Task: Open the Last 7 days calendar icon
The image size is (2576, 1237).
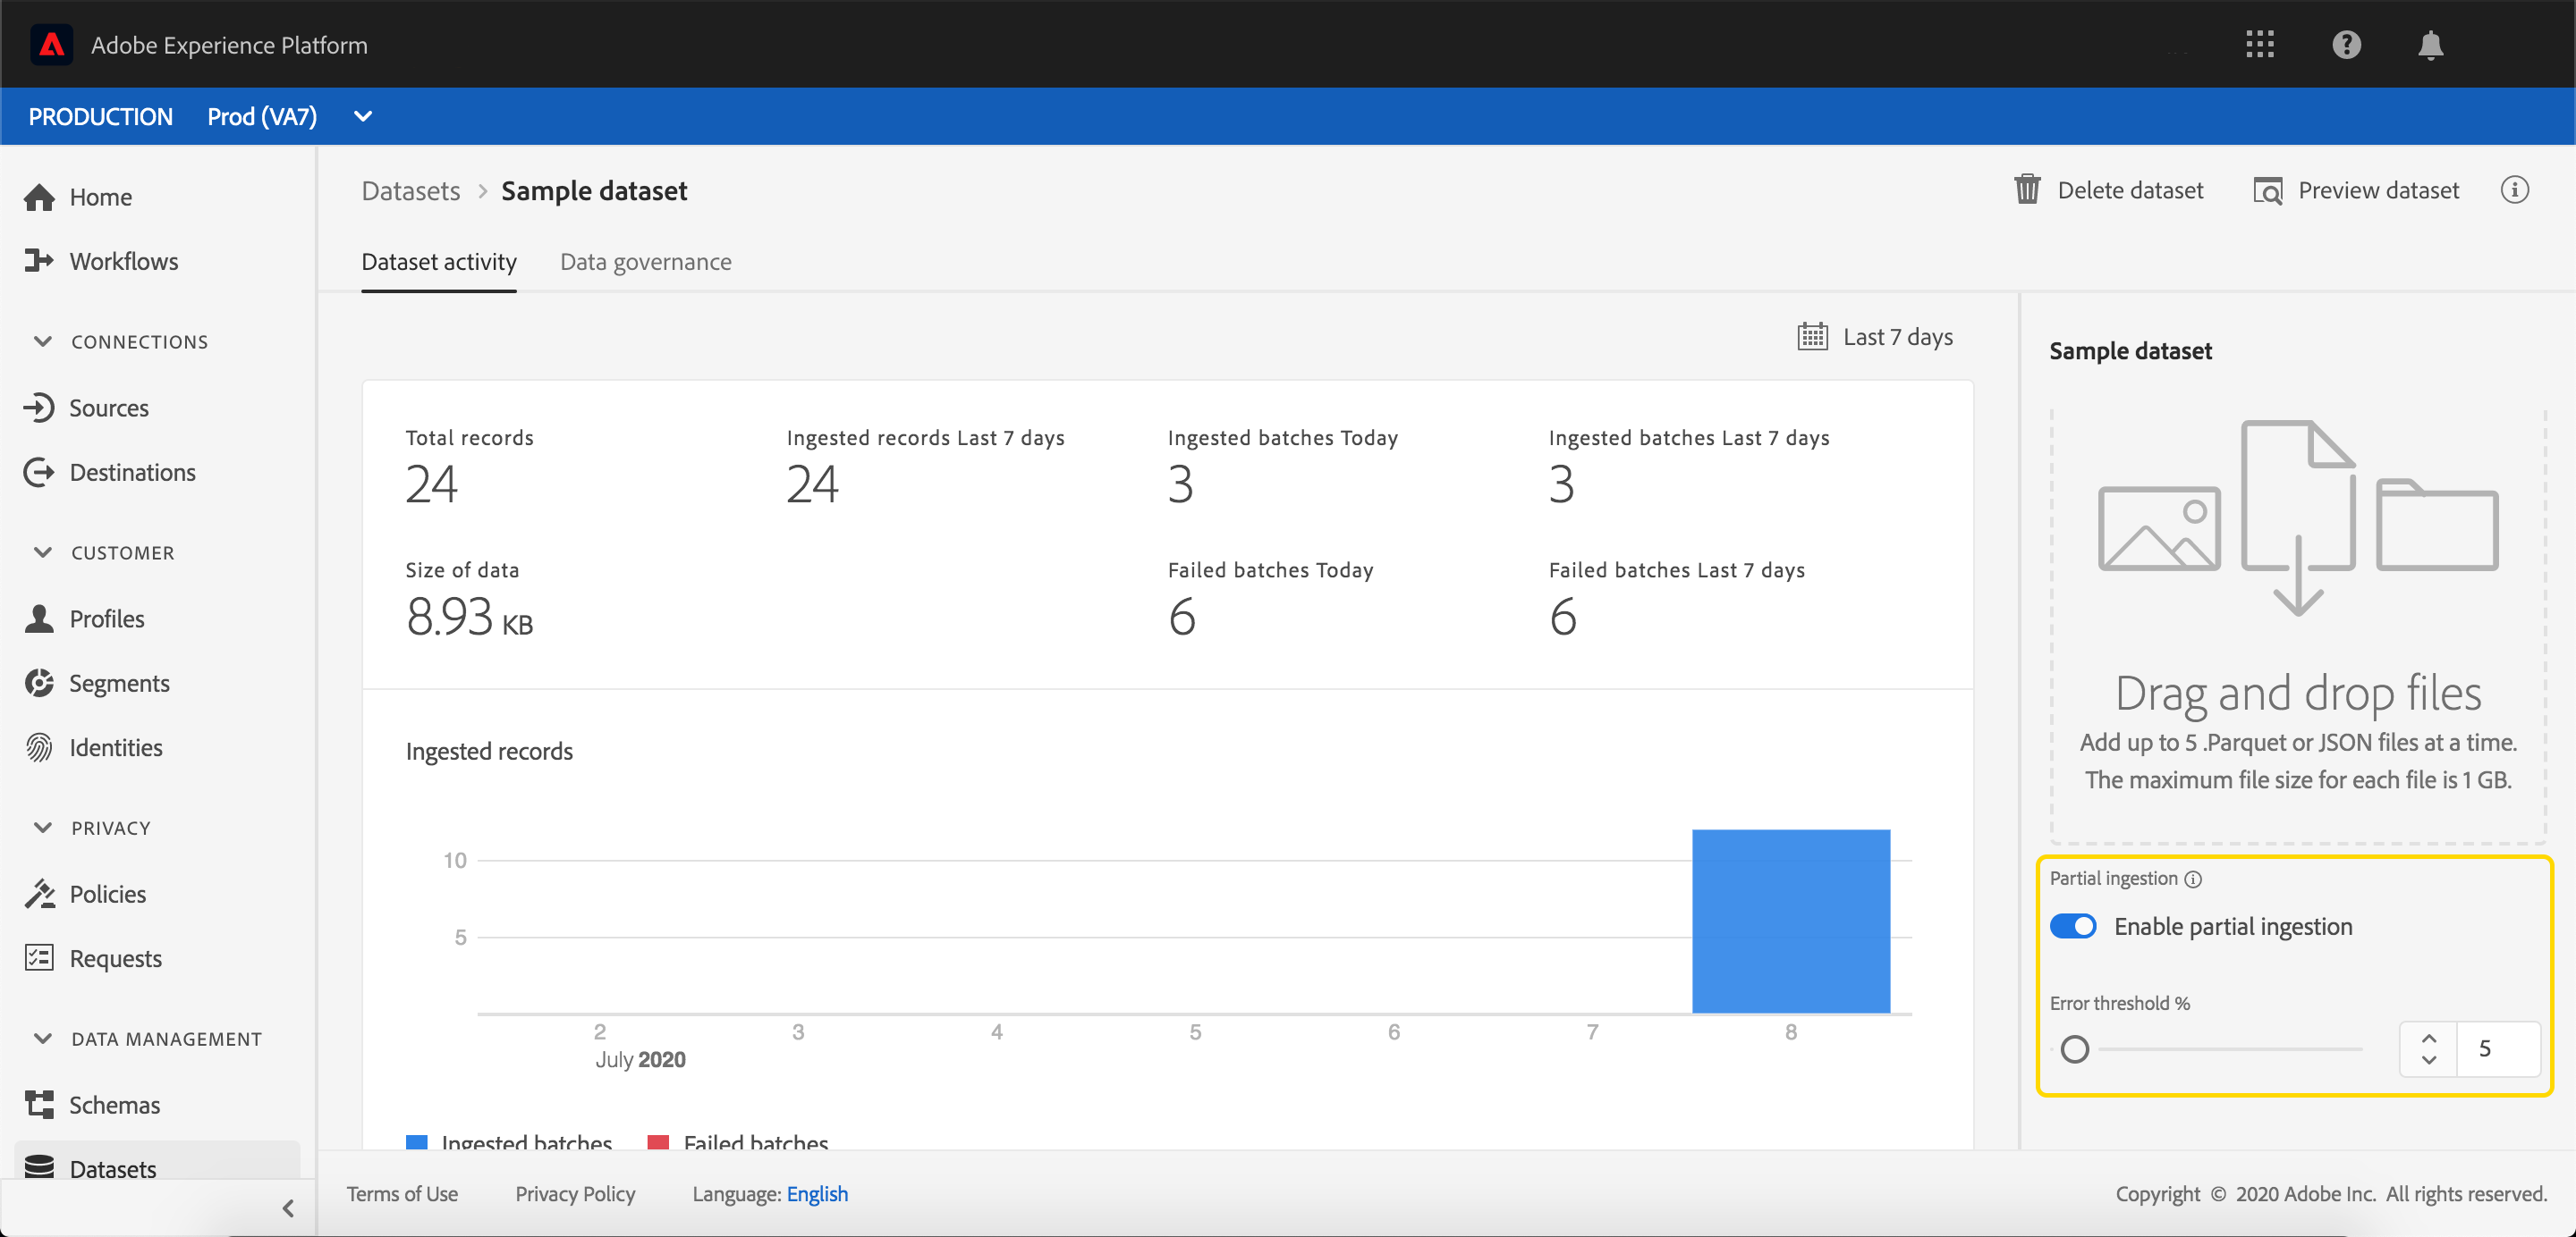Action: (1812, 337)
